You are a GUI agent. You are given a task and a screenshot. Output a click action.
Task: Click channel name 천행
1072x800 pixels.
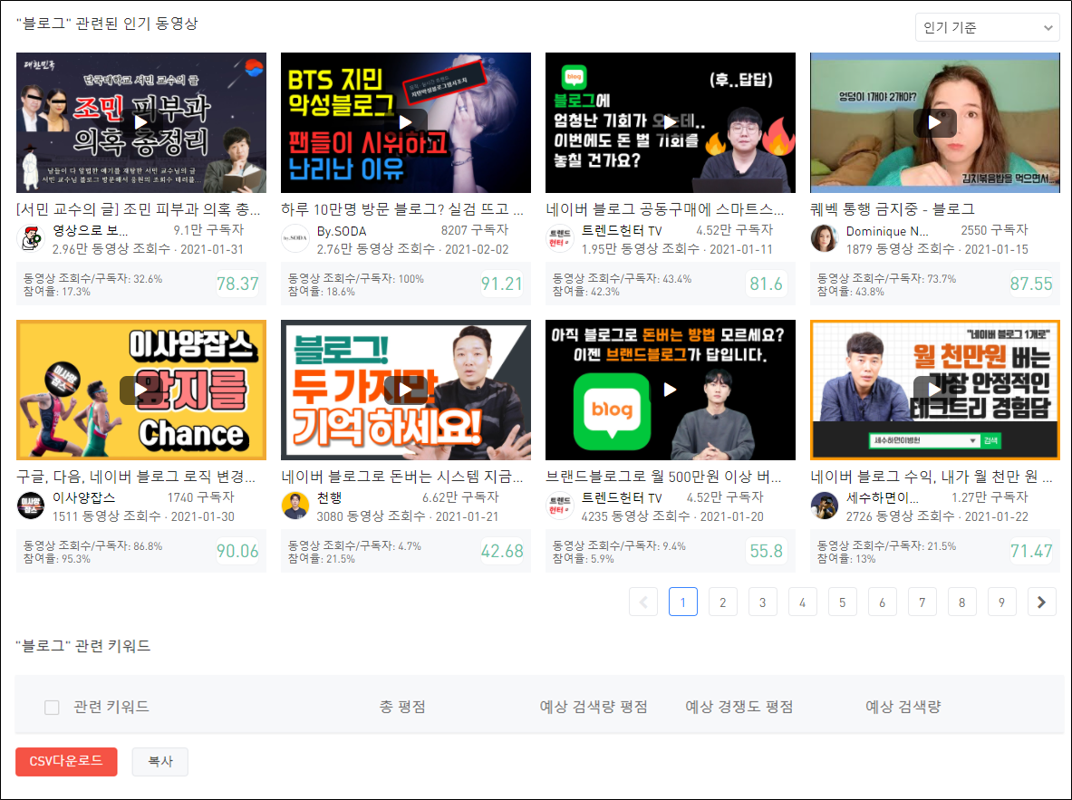click(x=329, y=497)
